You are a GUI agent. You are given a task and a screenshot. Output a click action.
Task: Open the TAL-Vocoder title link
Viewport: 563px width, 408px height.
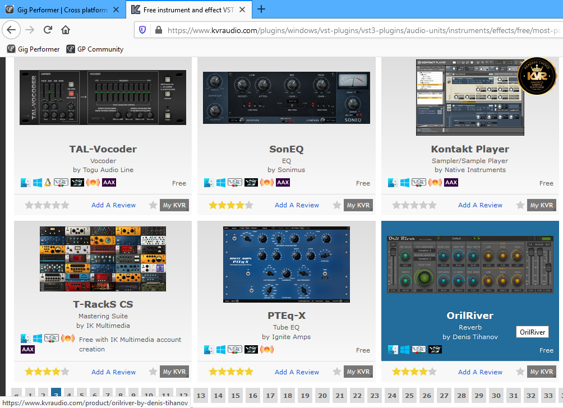103,149
